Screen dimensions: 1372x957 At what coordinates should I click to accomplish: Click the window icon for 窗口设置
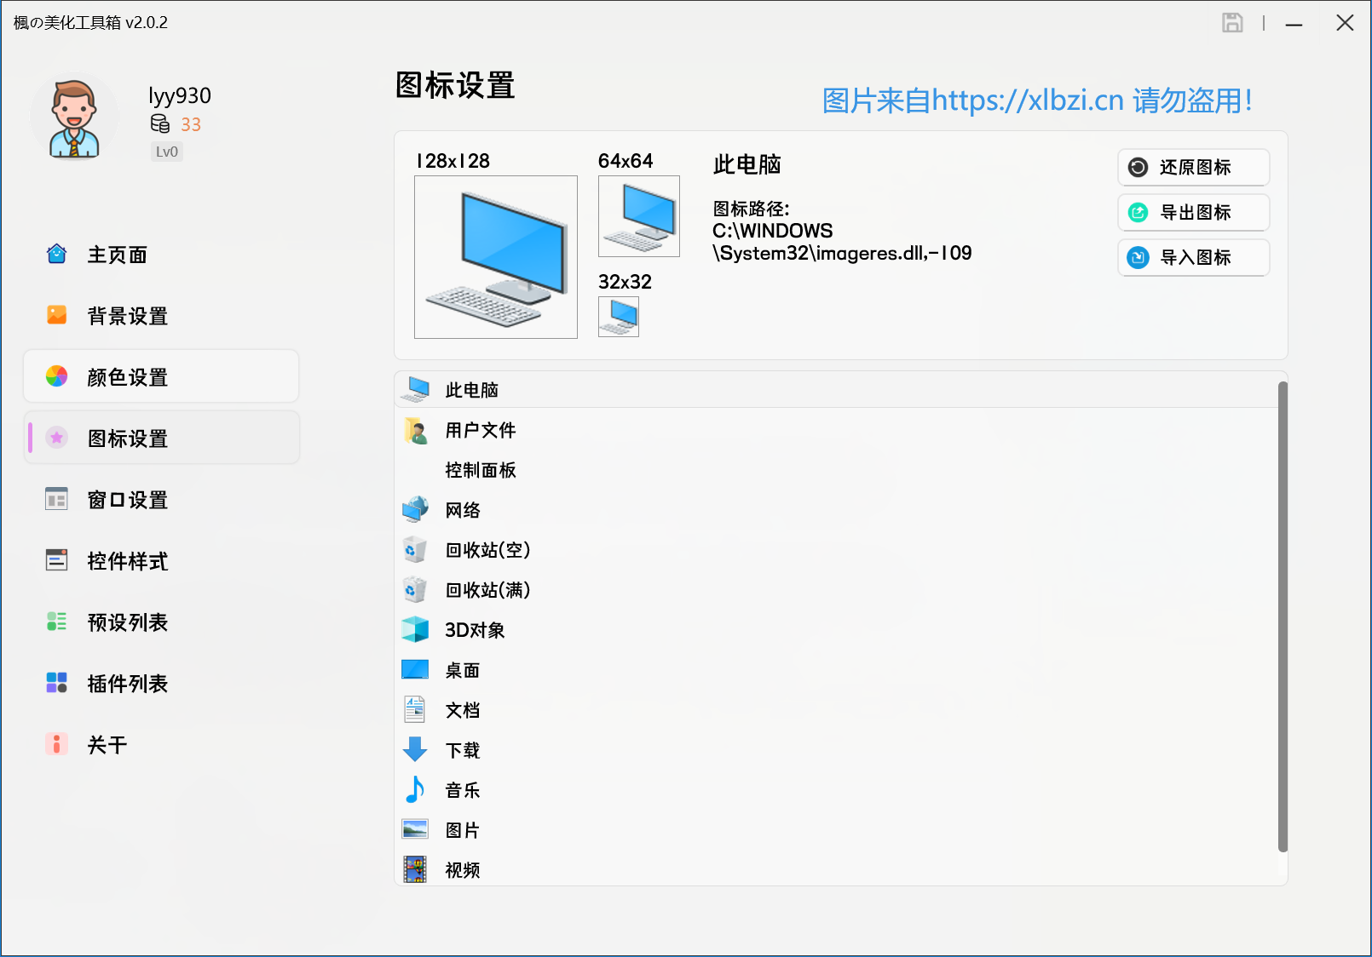click(x=56, y=500)
